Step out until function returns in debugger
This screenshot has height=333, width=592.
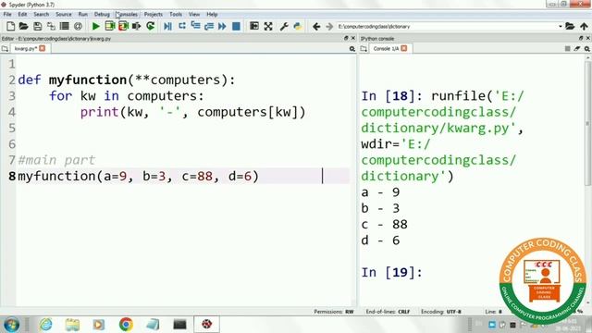(x=209, y=27)
